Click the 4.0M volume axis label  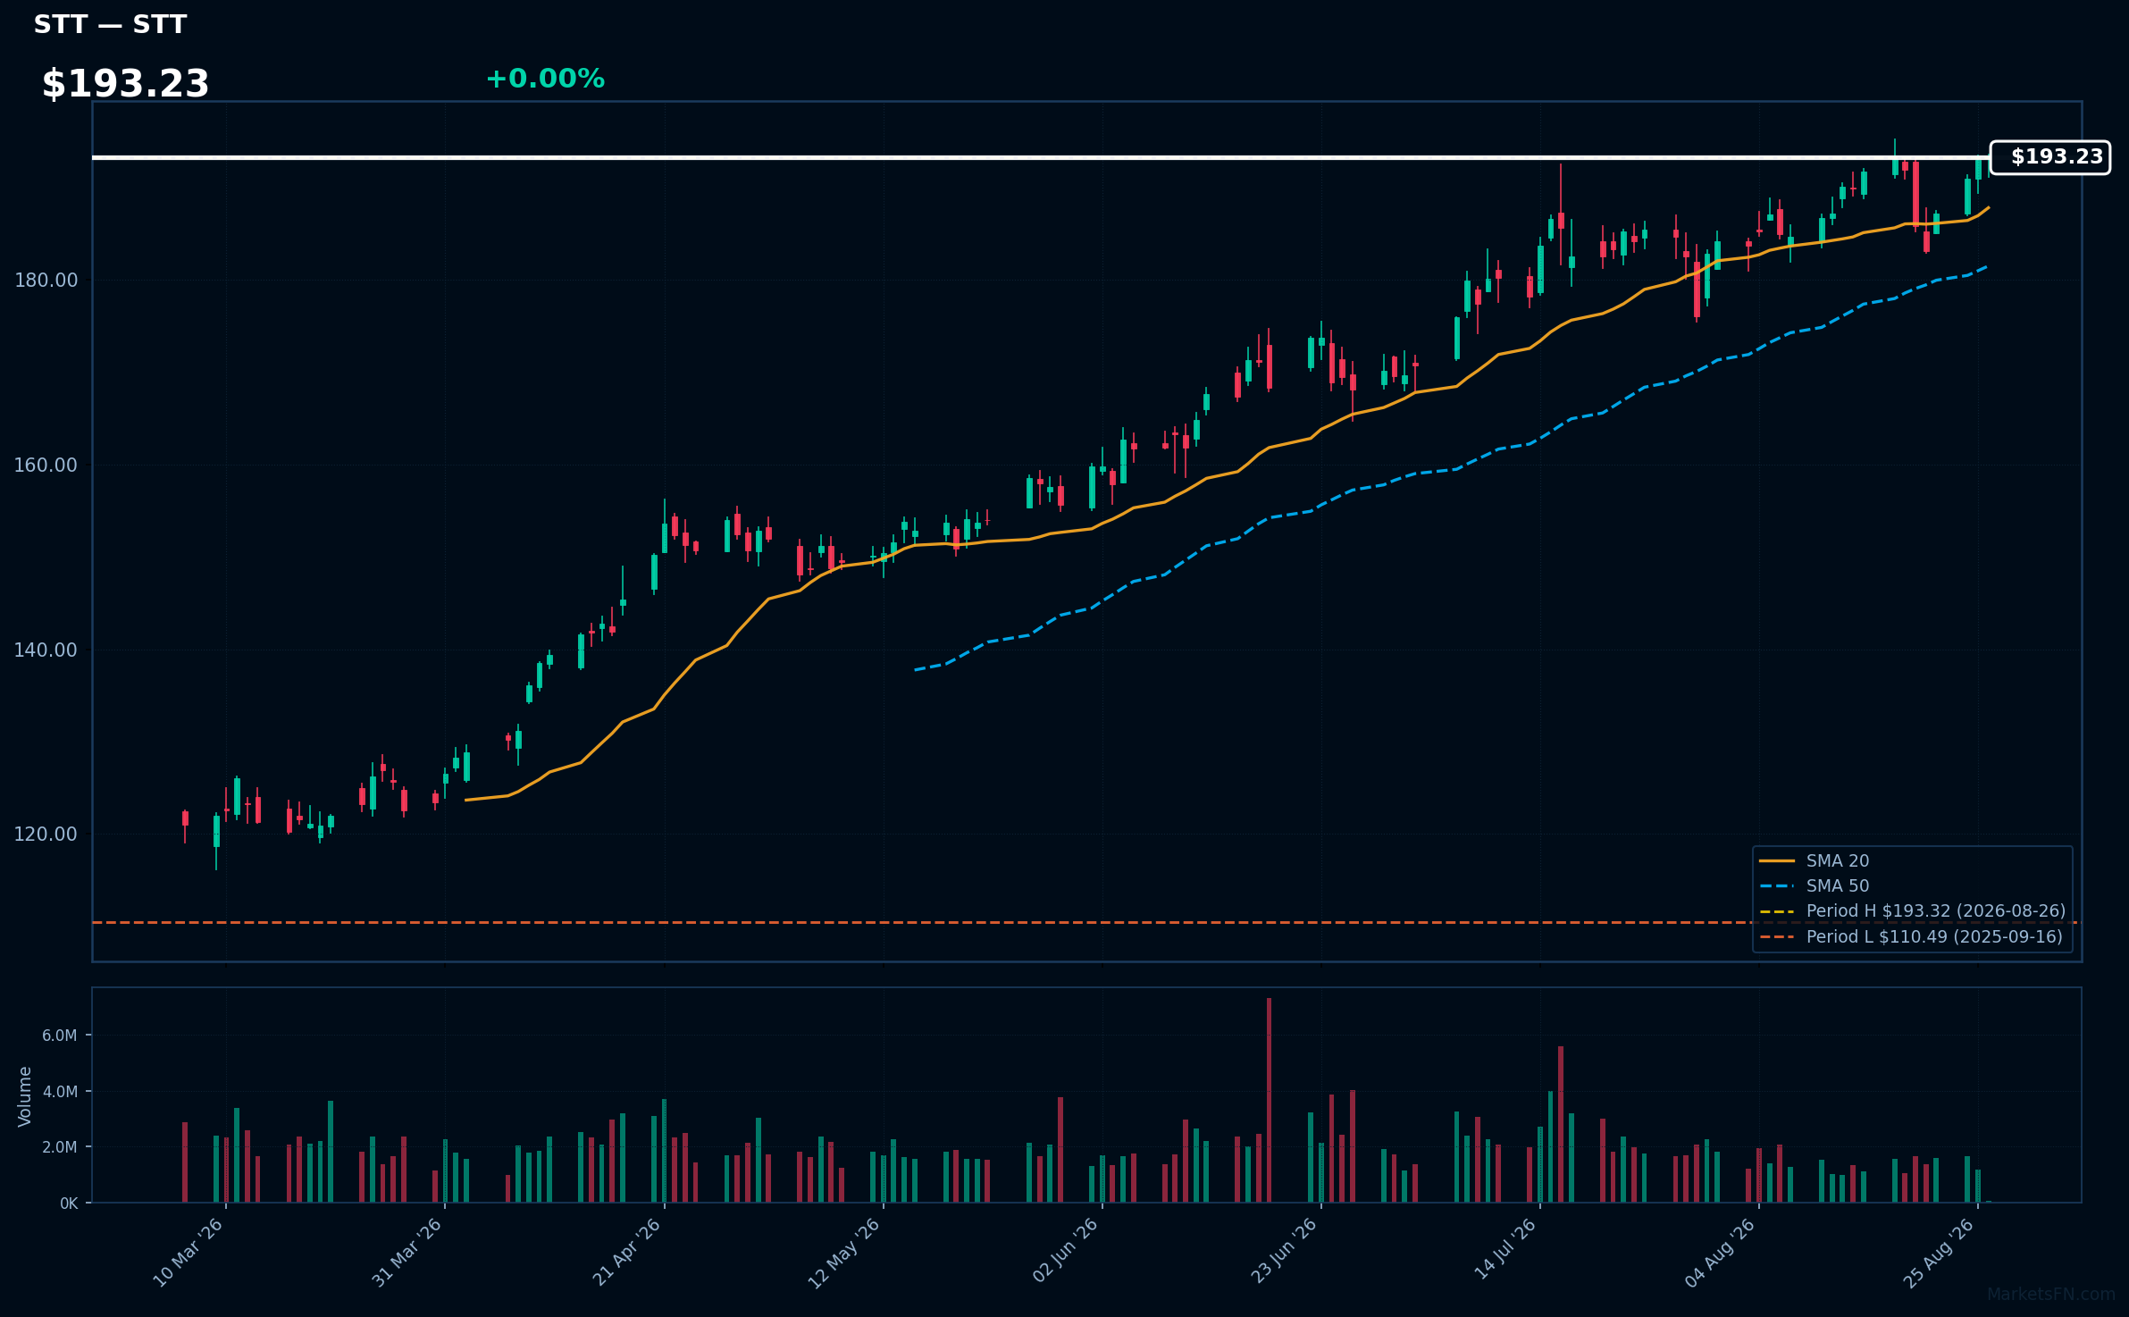pyautogui.click(x=60, y=1092)
